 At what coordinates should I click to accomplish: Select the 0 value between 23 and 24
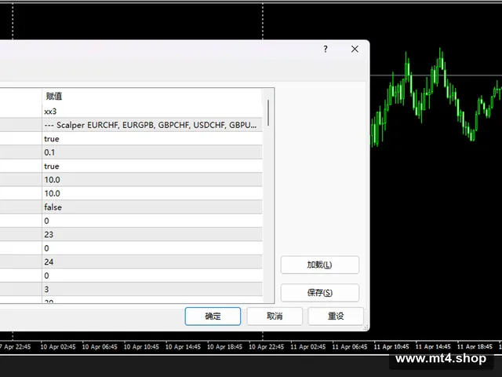[152, 248]
